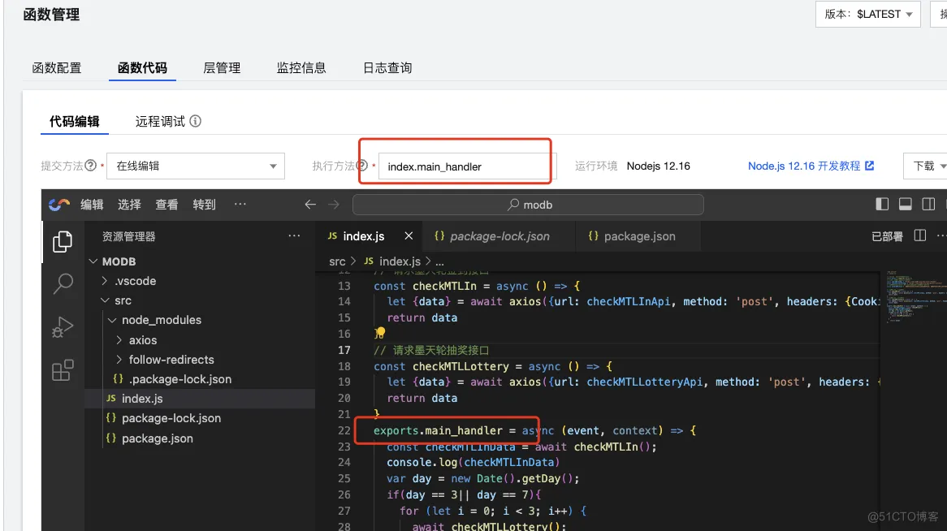The height and width of the screenshot is (531, 947).
Task: Click the breadcrumb ellipsis after index.js
Action: [439, 262]
